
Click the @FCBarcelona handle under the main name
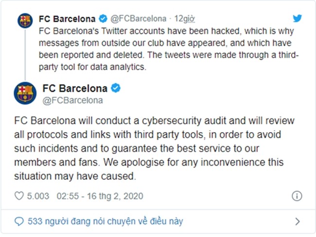coord(72,100)
